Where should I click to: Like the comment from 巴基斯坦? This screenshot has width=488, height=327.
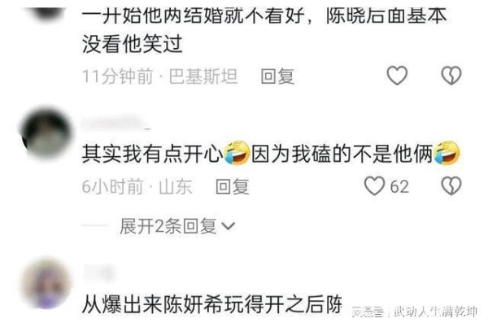pos(397,76)
